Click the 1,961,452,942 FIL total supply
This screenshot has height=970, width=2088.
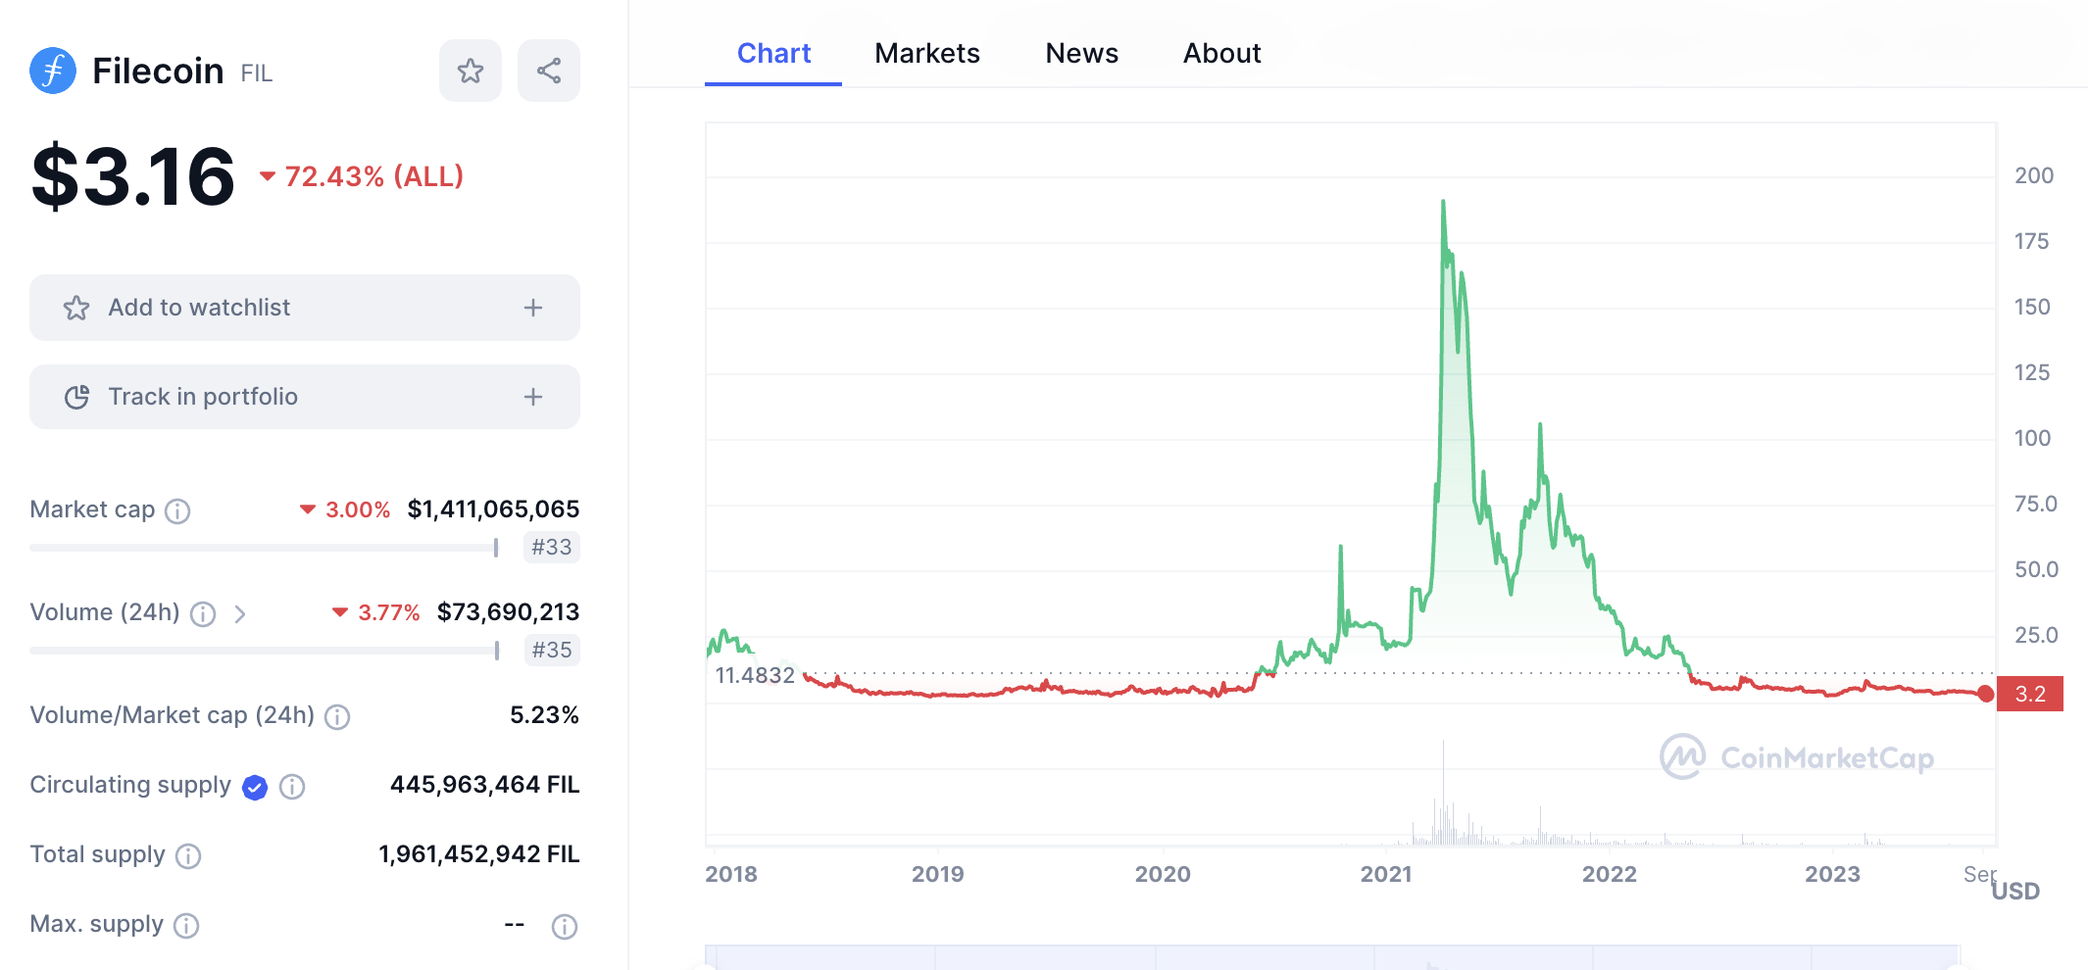(478, 854)
